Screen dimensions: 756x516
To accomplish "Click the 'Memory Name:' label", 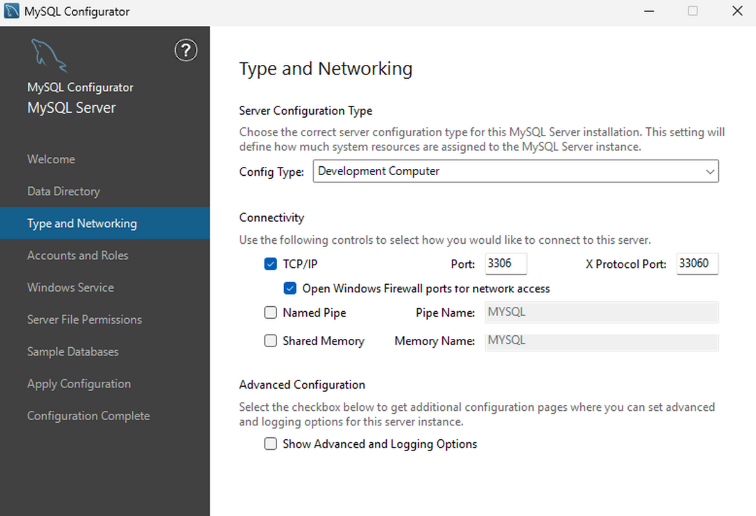I will [x=435, y=341].
